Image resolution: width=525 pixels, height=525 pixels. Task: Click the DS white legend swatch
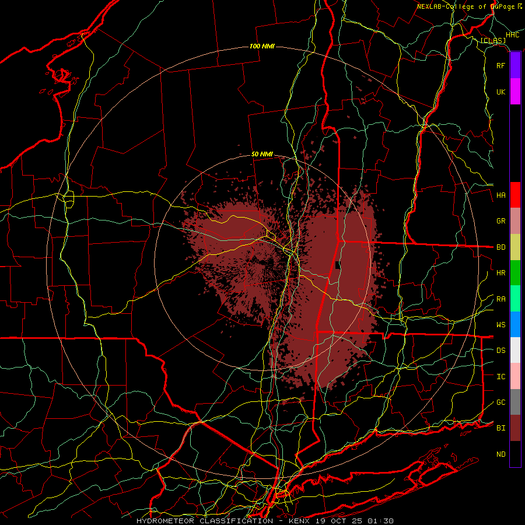pyautogui.click(x=515, y=350)
